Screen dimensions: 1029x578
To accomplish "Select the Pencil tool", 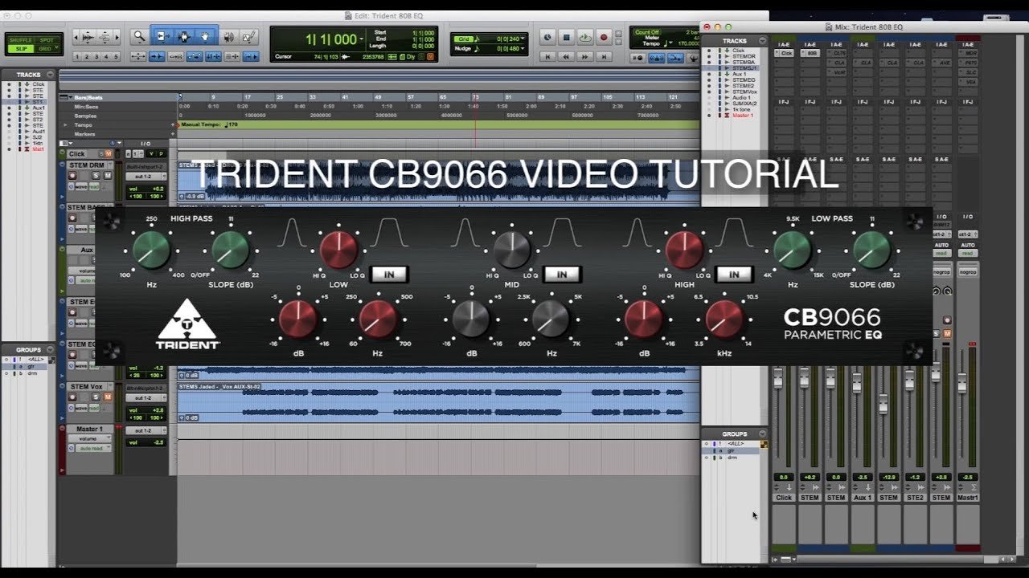I will 249,37.
